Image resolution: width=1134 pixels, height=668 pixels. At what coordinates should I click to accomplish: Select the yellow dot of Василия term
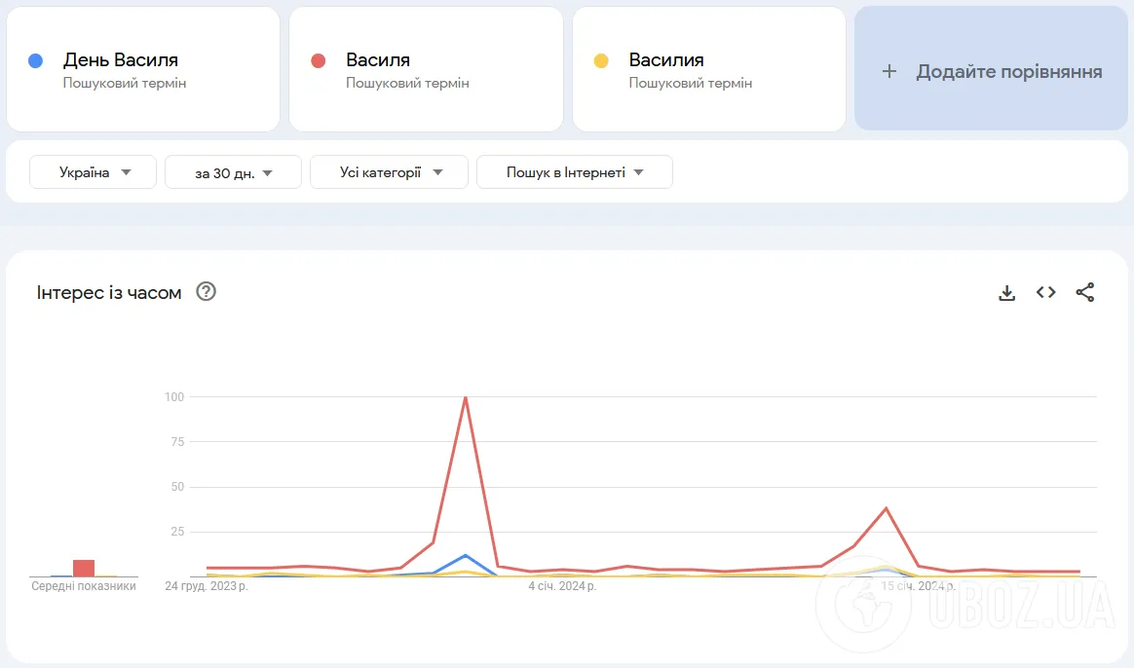click(601, 60)
